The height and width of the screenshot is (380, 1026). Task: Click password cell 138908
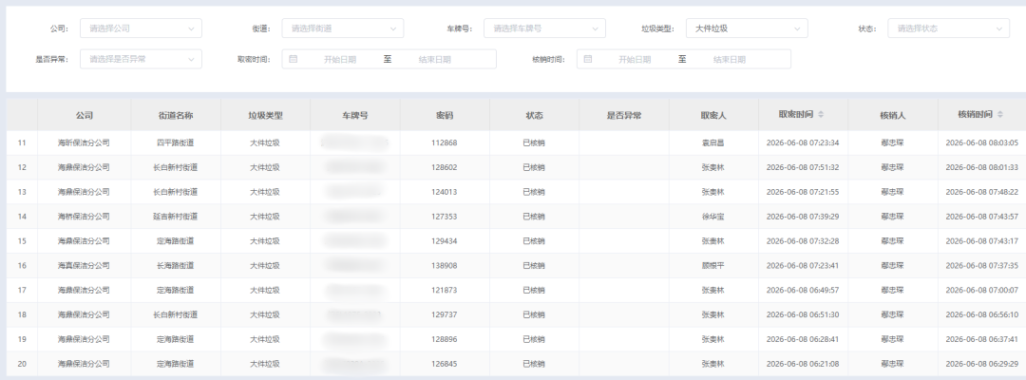(x=445, y=266)
